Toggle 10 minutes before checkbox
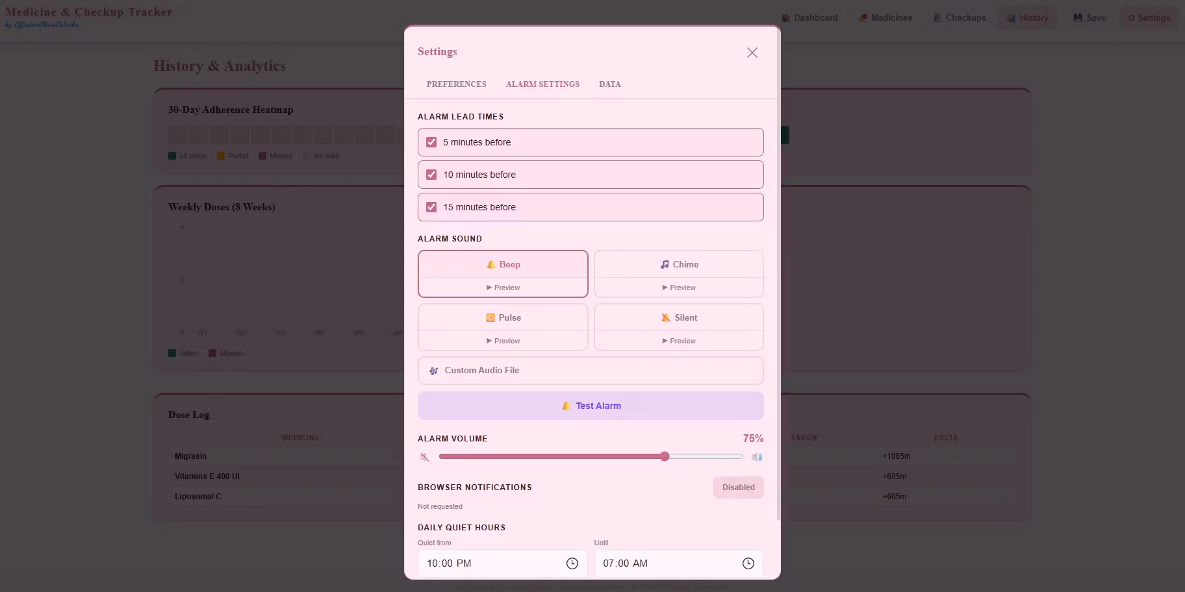Screen dimensions: 1185x592 431,175
